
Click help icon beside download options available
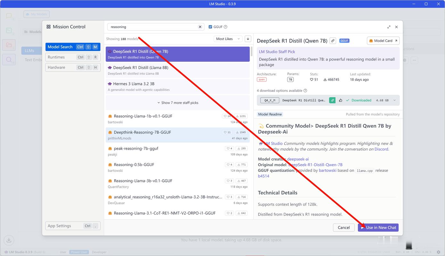point(305,91)
